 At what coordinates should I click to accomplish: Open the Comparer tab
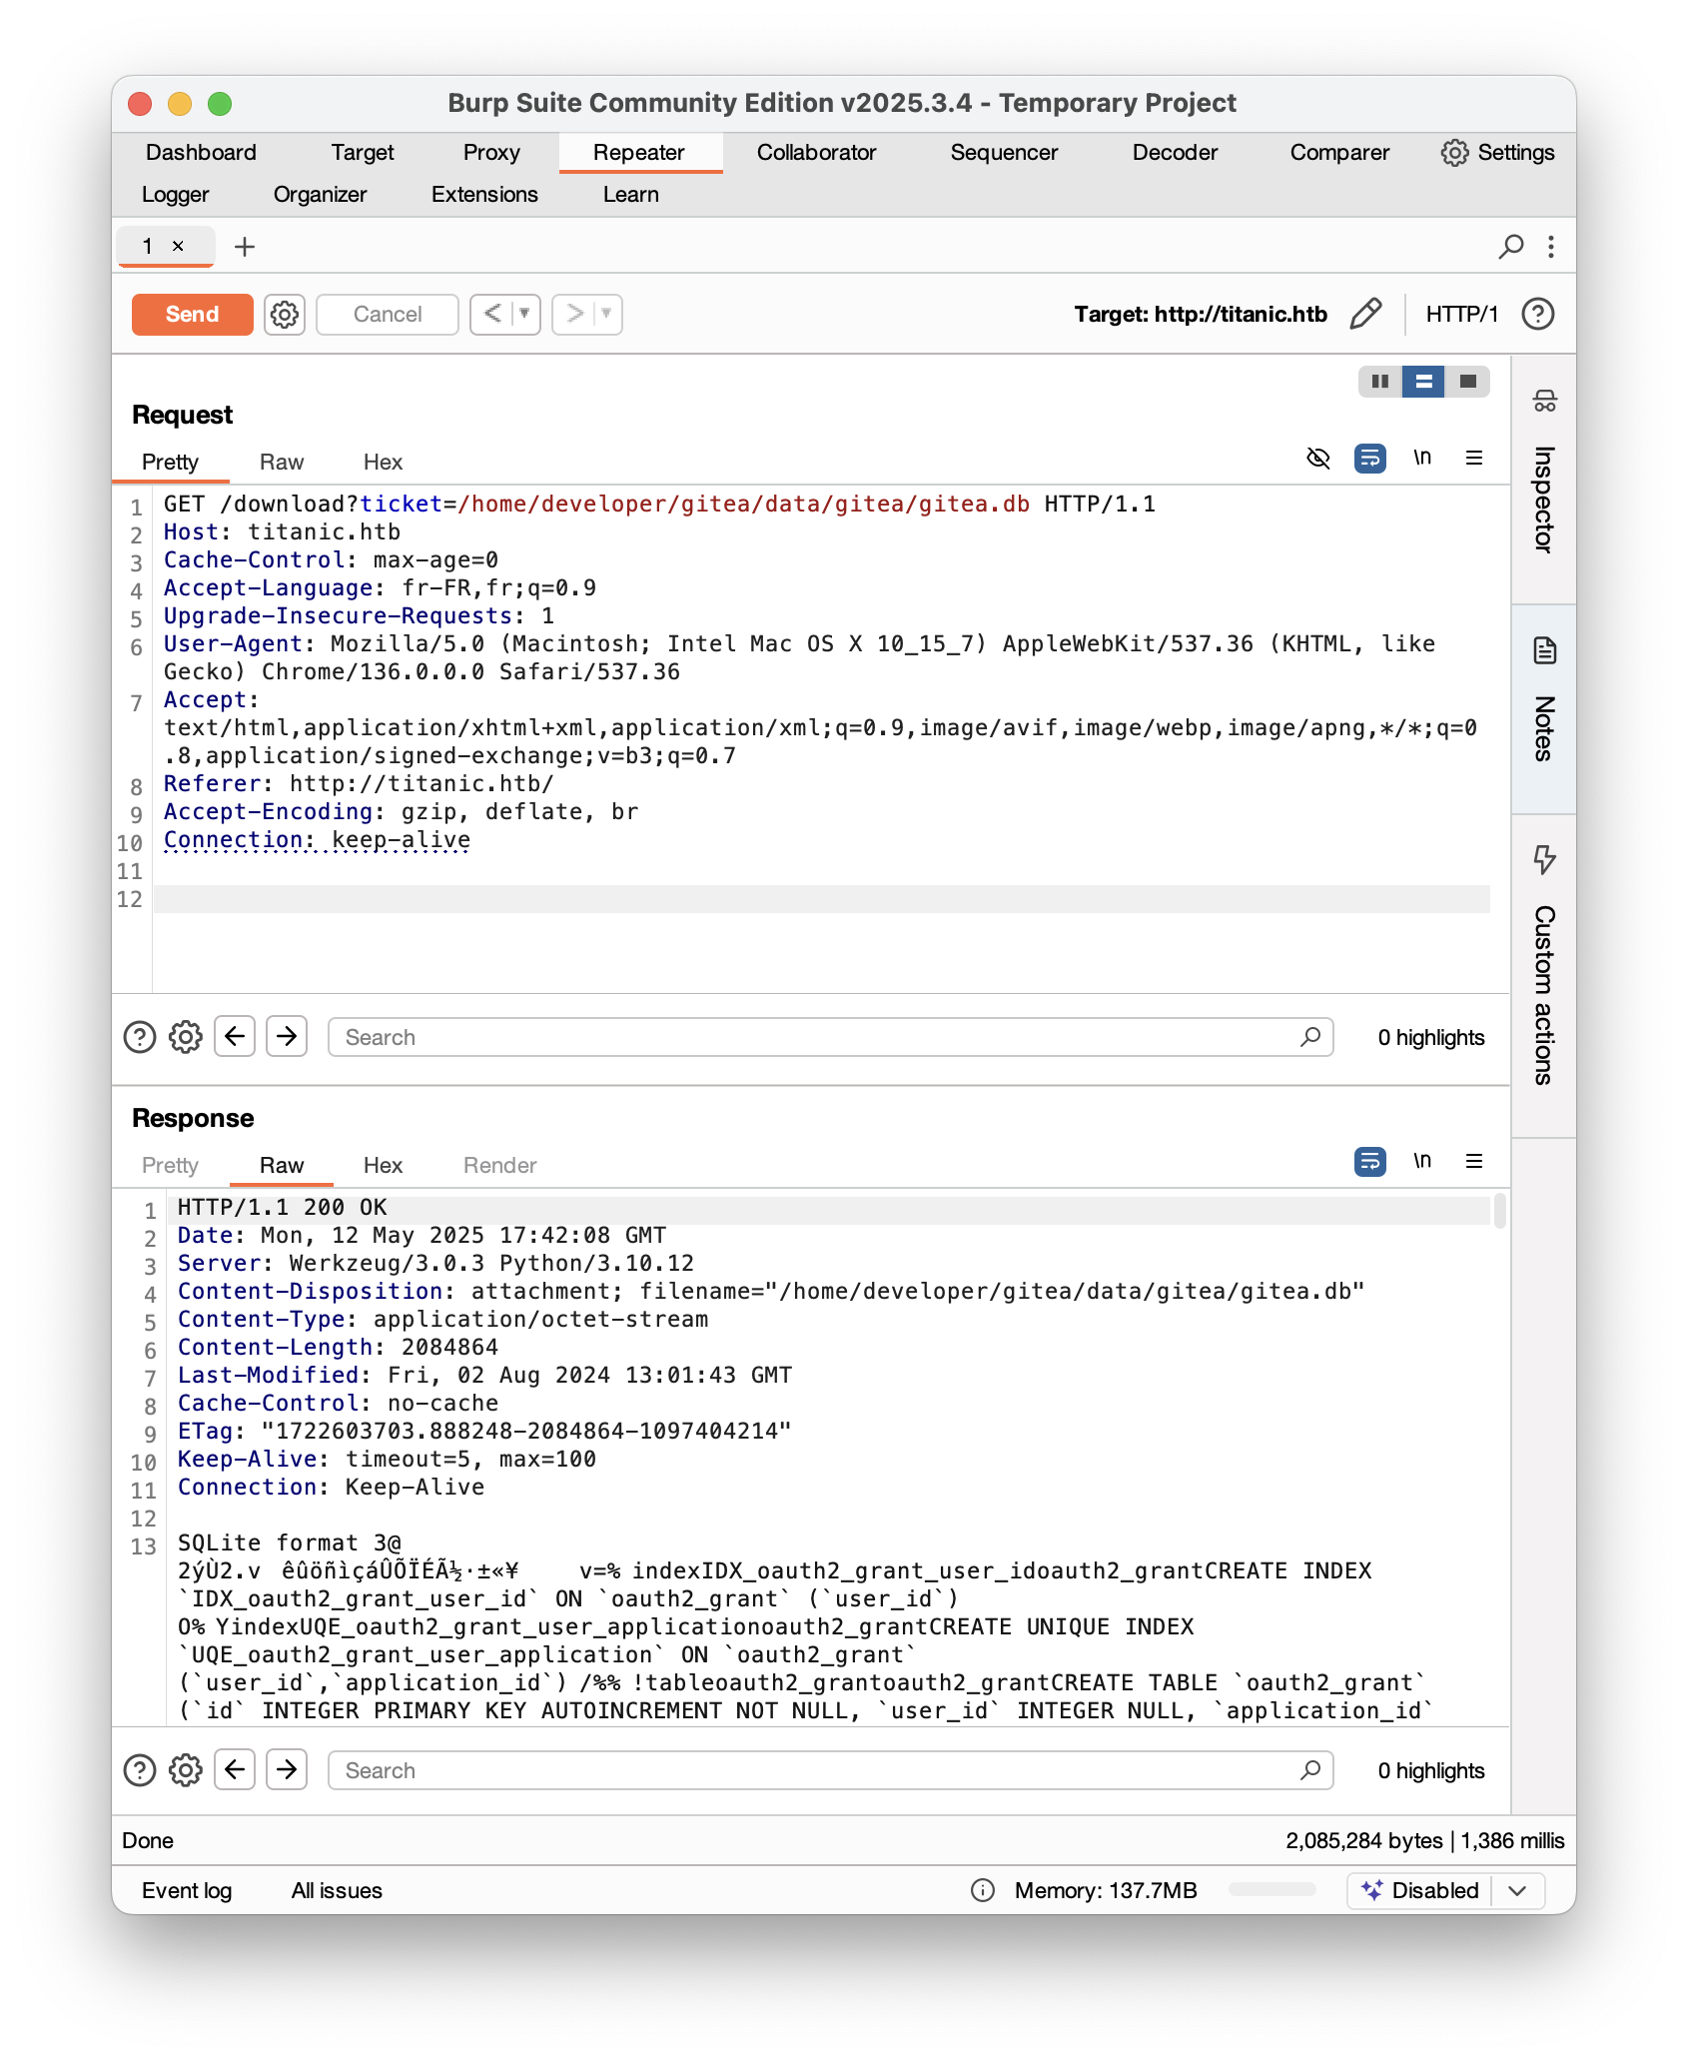[1339, 153]
